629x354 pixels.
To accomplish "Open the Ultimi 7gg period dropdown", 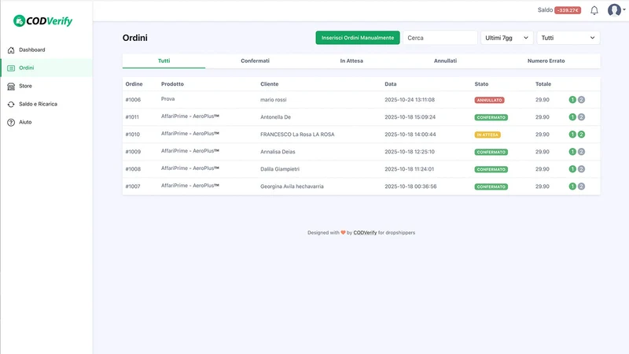I will pyautogui.click(x=506, y=38).
